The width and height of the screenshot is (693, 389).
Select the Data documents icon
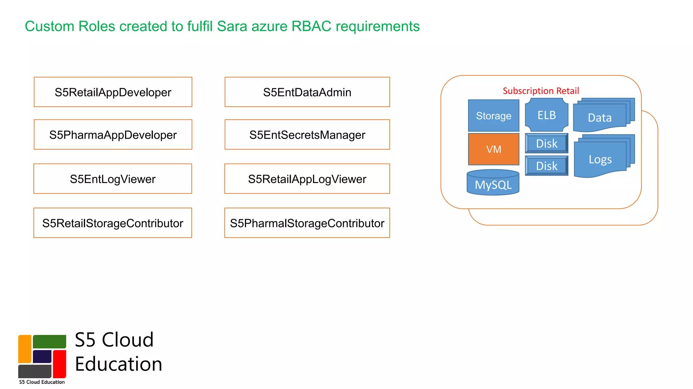tap(601, 117)
